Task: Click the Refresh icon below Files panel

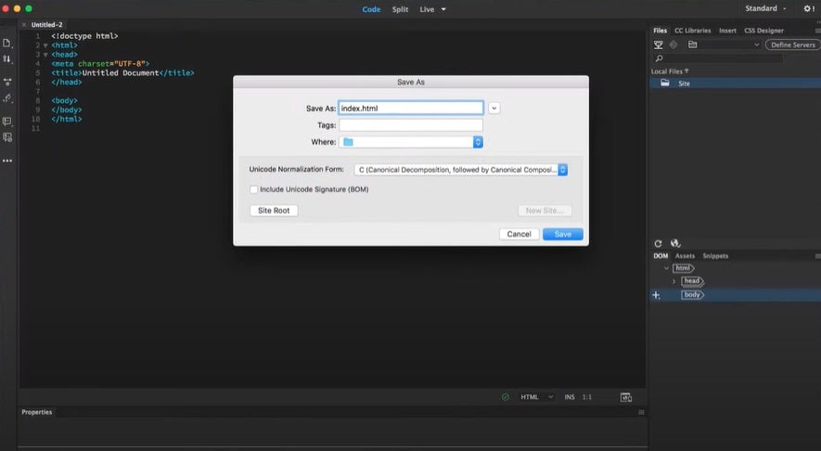Action: [658, 243]
